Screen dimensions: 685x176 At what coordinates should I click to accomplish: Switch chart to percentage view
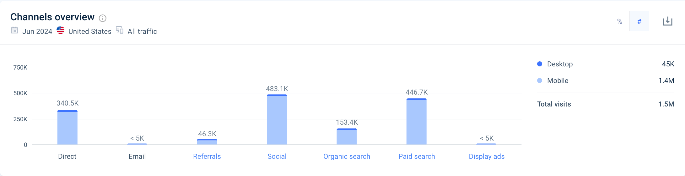pos(619,21)
